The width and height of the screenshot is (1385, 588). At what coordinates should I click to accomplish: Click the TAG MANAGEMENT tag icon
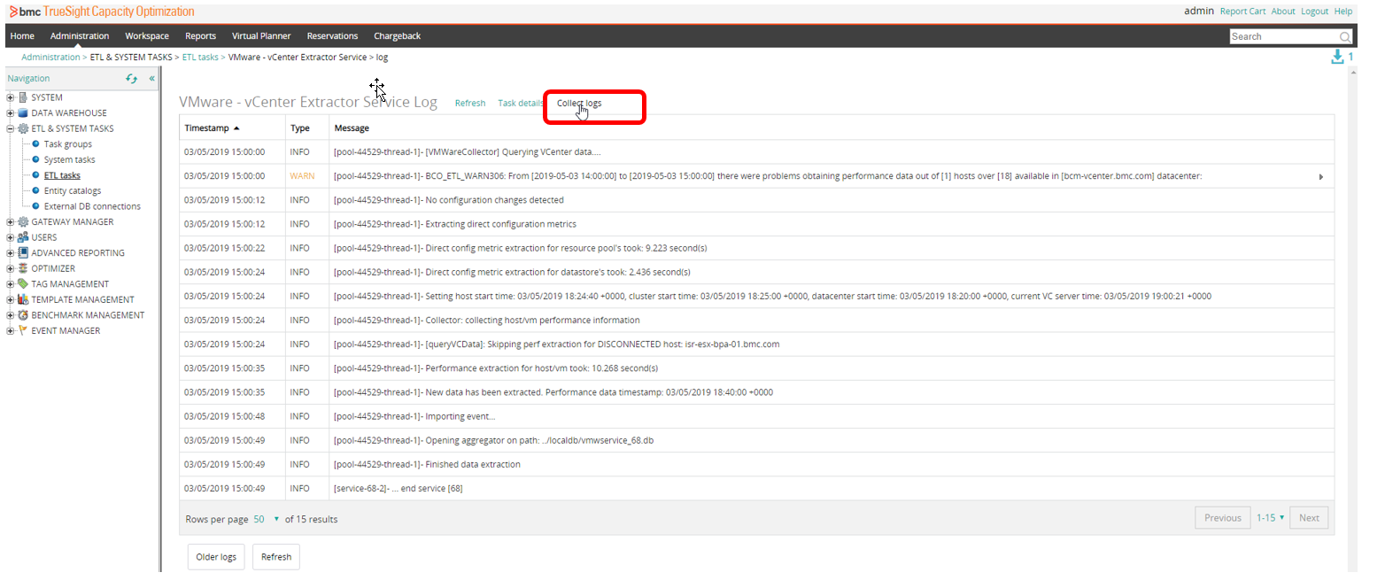[x=23, y=284]
